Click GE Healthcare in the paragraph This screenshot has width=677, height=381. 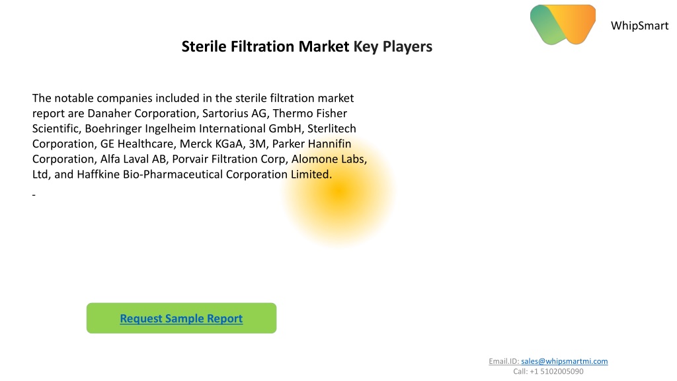click(x=137, y=144)
